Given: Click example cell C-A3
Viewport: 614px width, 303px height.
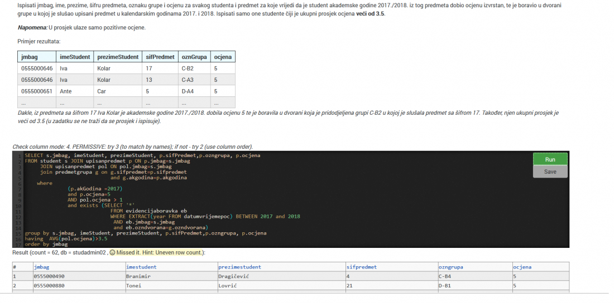Looking at the screenshot, I should click(x=194, y=80).
